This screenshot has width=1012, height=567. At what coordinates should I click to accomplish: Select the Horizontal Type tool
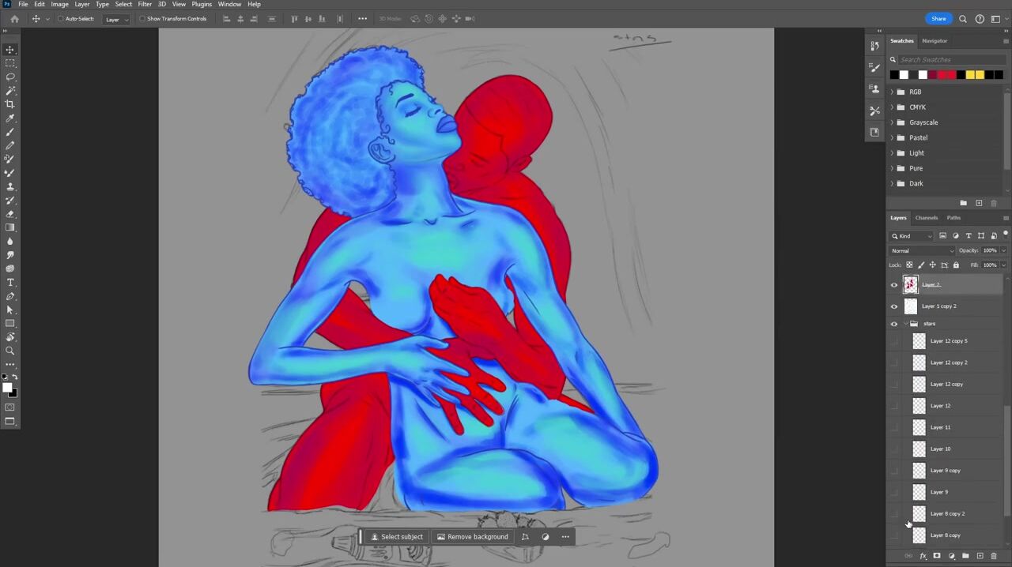[x=10, y=283]
